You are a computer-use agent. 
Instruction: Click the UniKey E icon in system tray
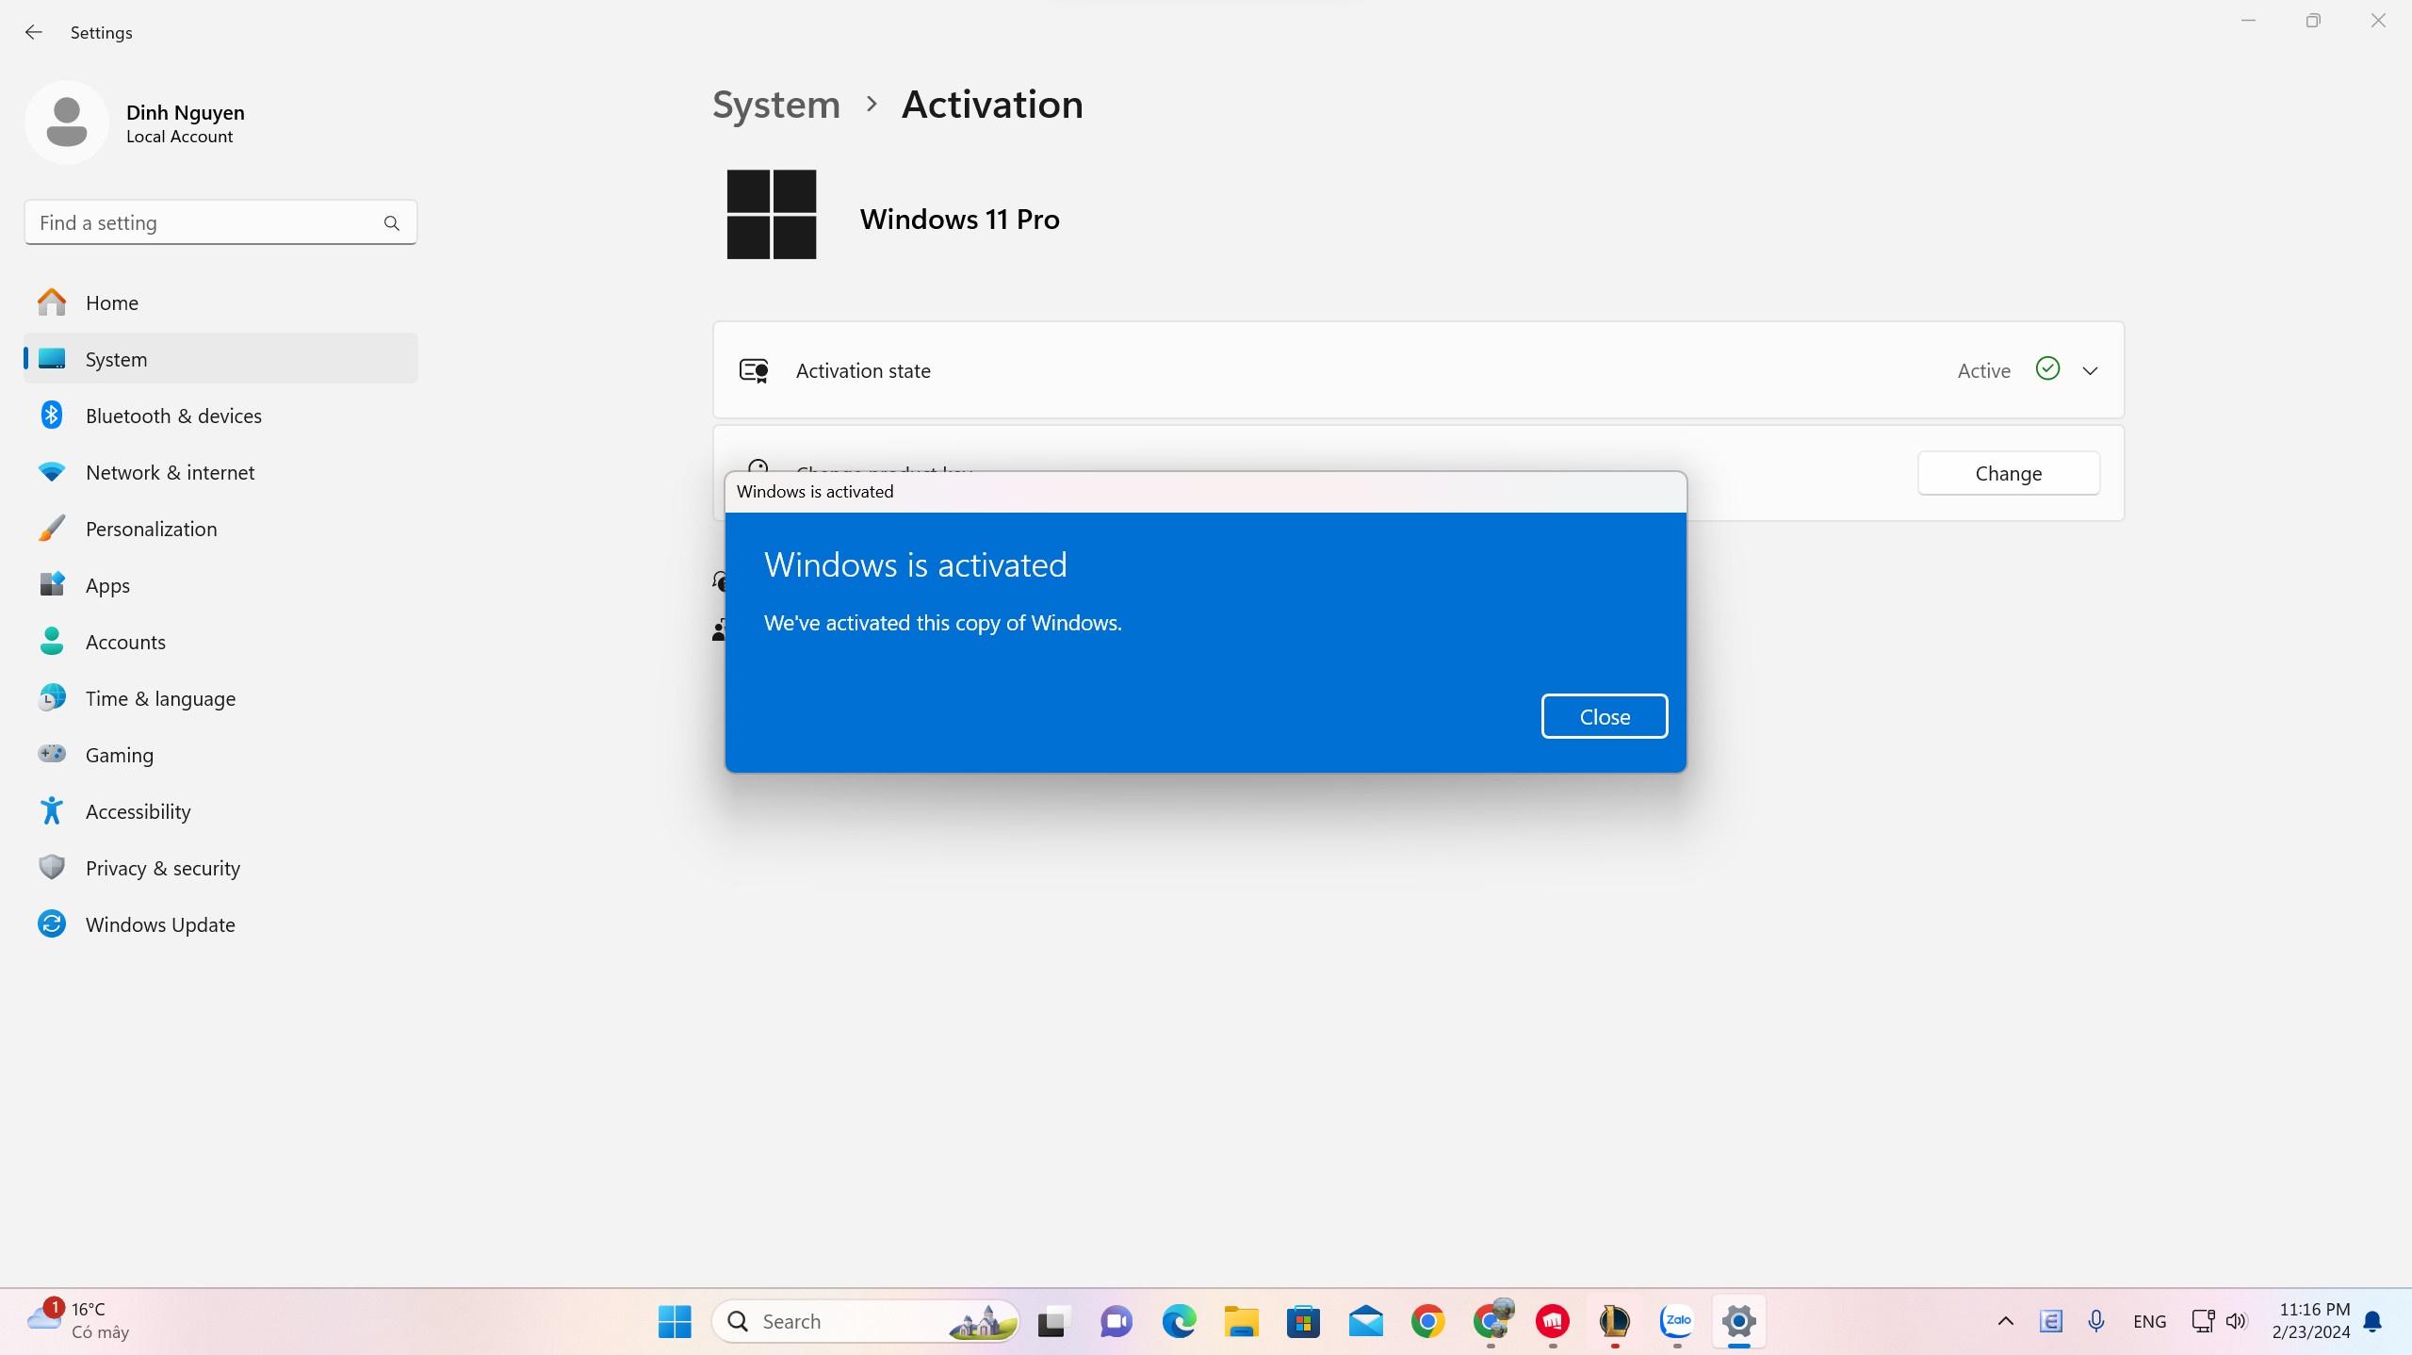point(2050,1321)
